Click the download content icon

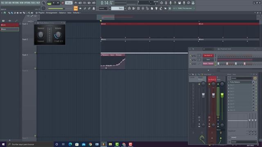(x=193, y=3)
